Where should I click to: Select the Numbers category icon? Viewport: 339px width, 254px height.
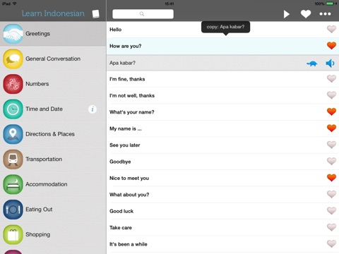pos(13,84)
